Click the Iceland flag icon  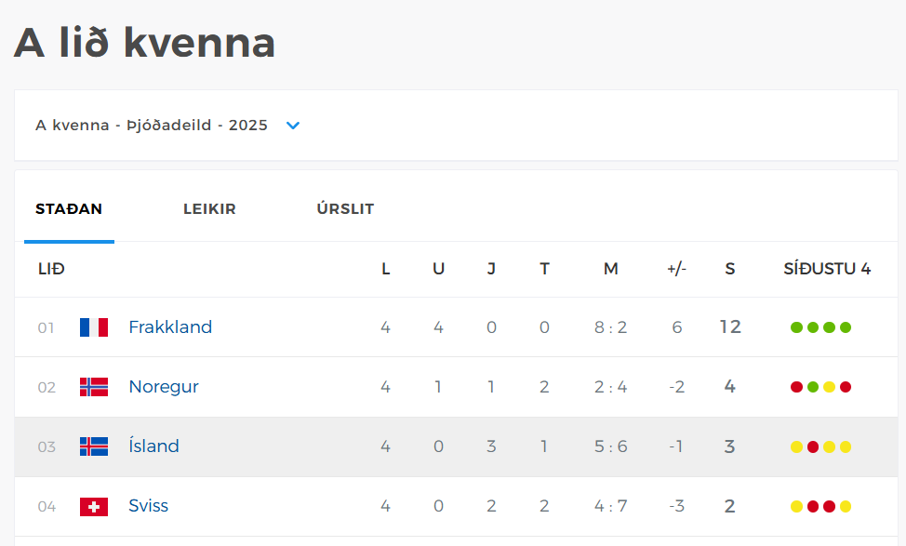[x=94, y=446]
